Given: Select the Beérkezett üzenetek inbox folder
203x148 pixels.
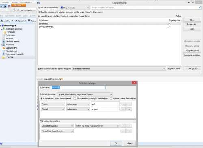Looking at the screenshot, I should click(14, 29).
